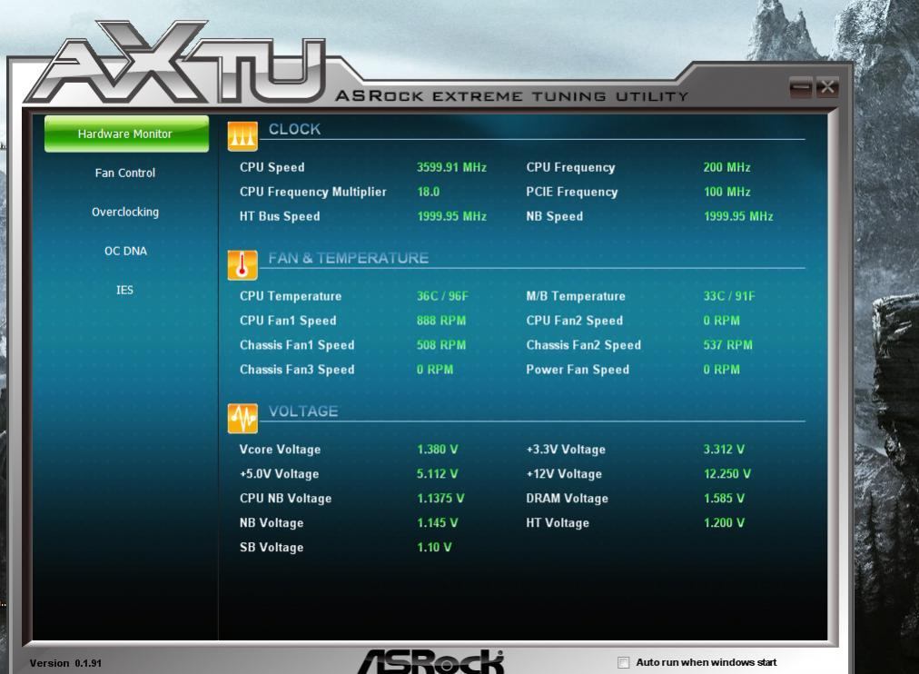Click the PCIE Frequency value 100 MHz
919x674 pixels.
pos(726,192)
